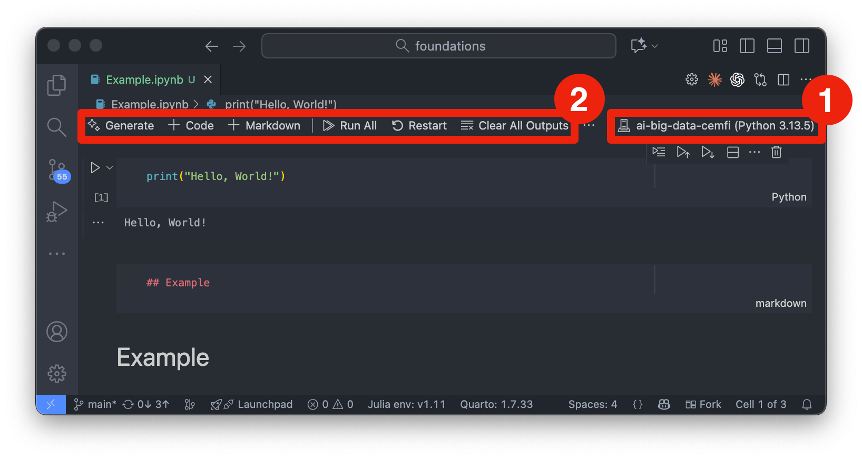Viewport: 862px width, 459px height.
Task: Open the Search view in activity bar
Action: [x=56, y=127]
